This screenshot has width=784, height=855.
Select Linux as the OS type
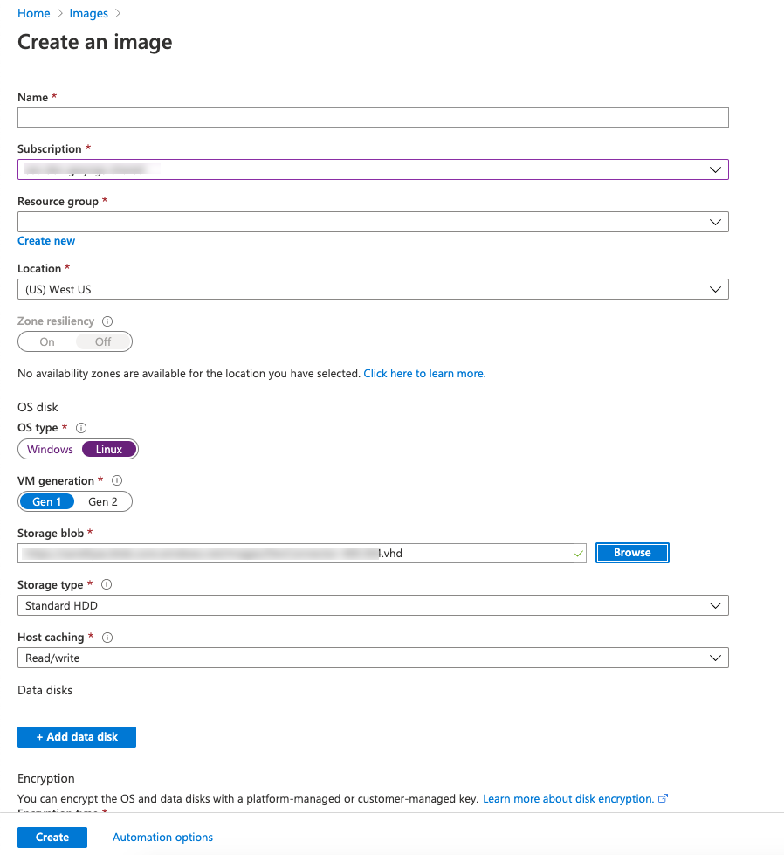pos(109,450)
